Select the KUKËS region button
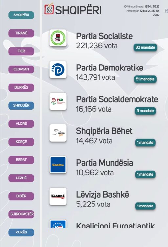The height and width of the screenshot is (247, 168). pos(21,233)
